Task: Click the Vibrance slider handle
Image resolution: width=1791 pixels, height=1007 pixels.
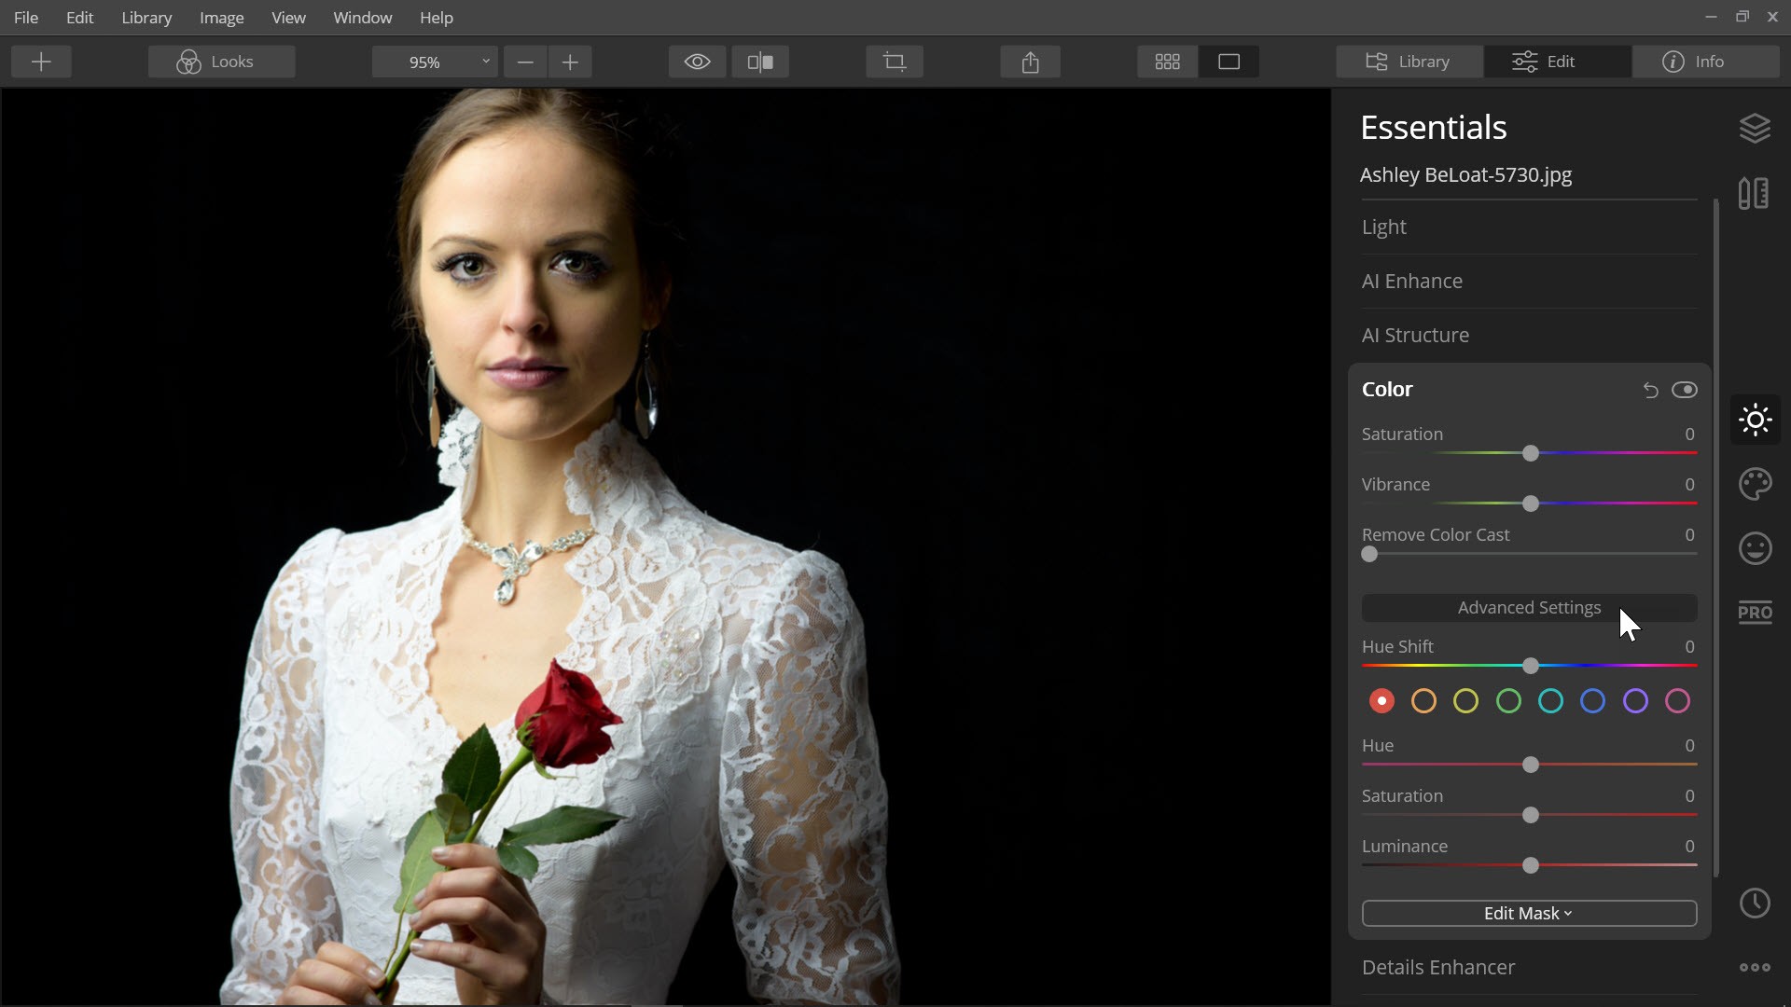Action: point(1530,504)
